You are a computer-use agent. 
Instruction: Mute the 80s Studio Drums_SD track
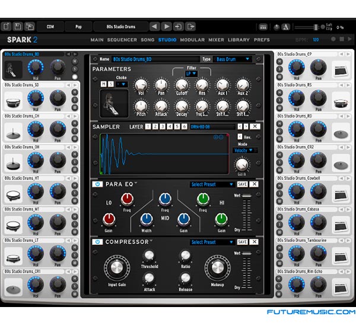tap(75, 92)
